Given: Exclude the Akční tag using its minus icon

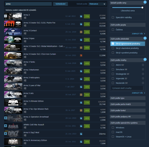Looking at the screenshot, I should [143, 65].
